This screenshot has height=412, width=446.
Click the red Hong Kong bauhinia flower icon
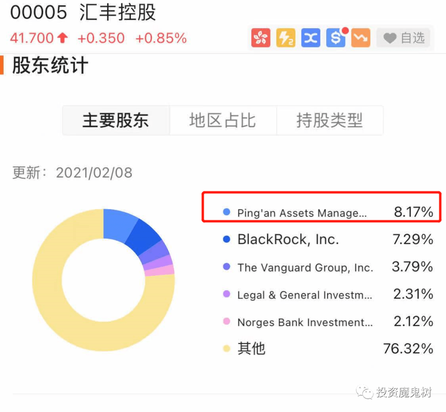[x=261, y=38]
